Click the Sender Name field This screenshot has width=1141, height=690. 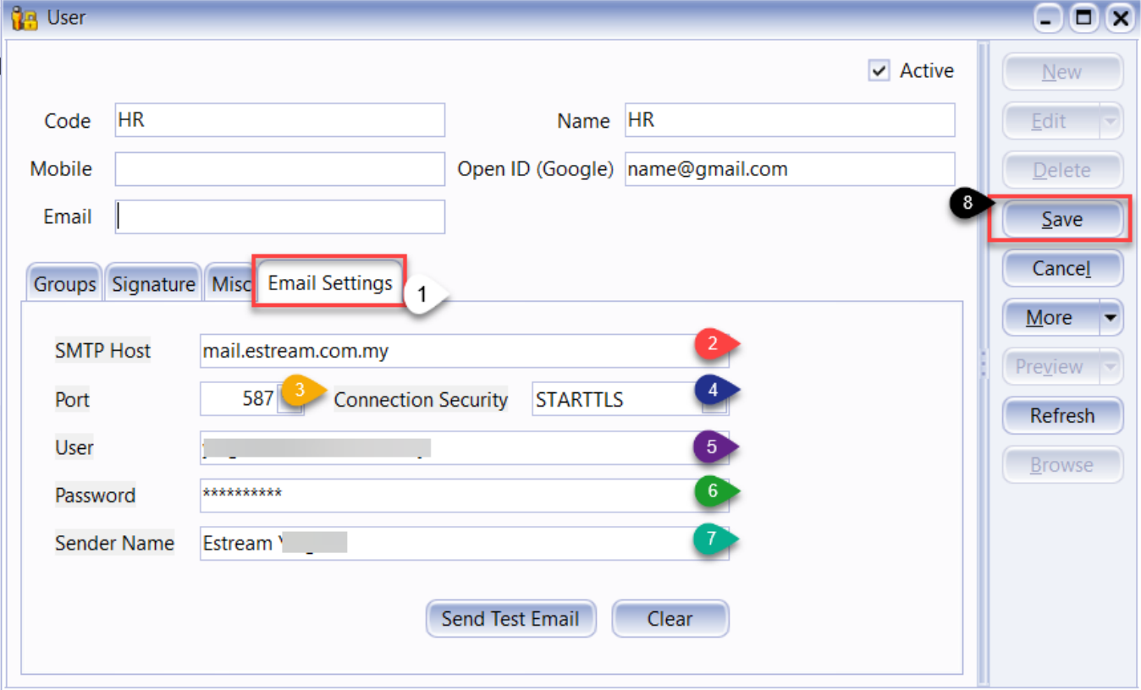508,543
